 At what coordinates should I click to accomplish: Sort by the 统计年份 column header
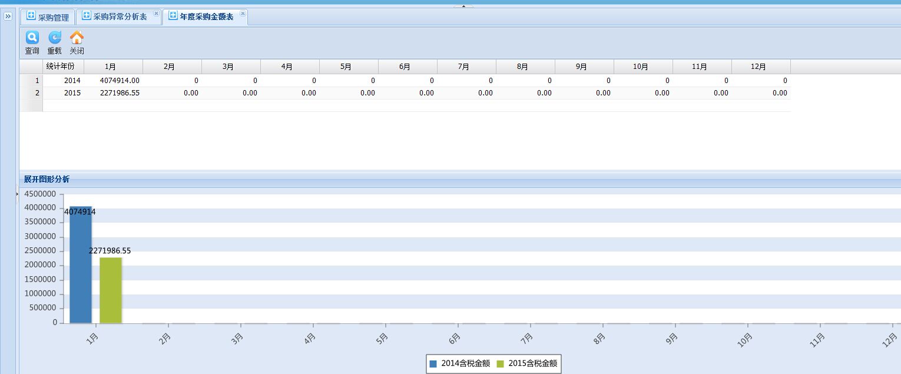click(64, 67)
